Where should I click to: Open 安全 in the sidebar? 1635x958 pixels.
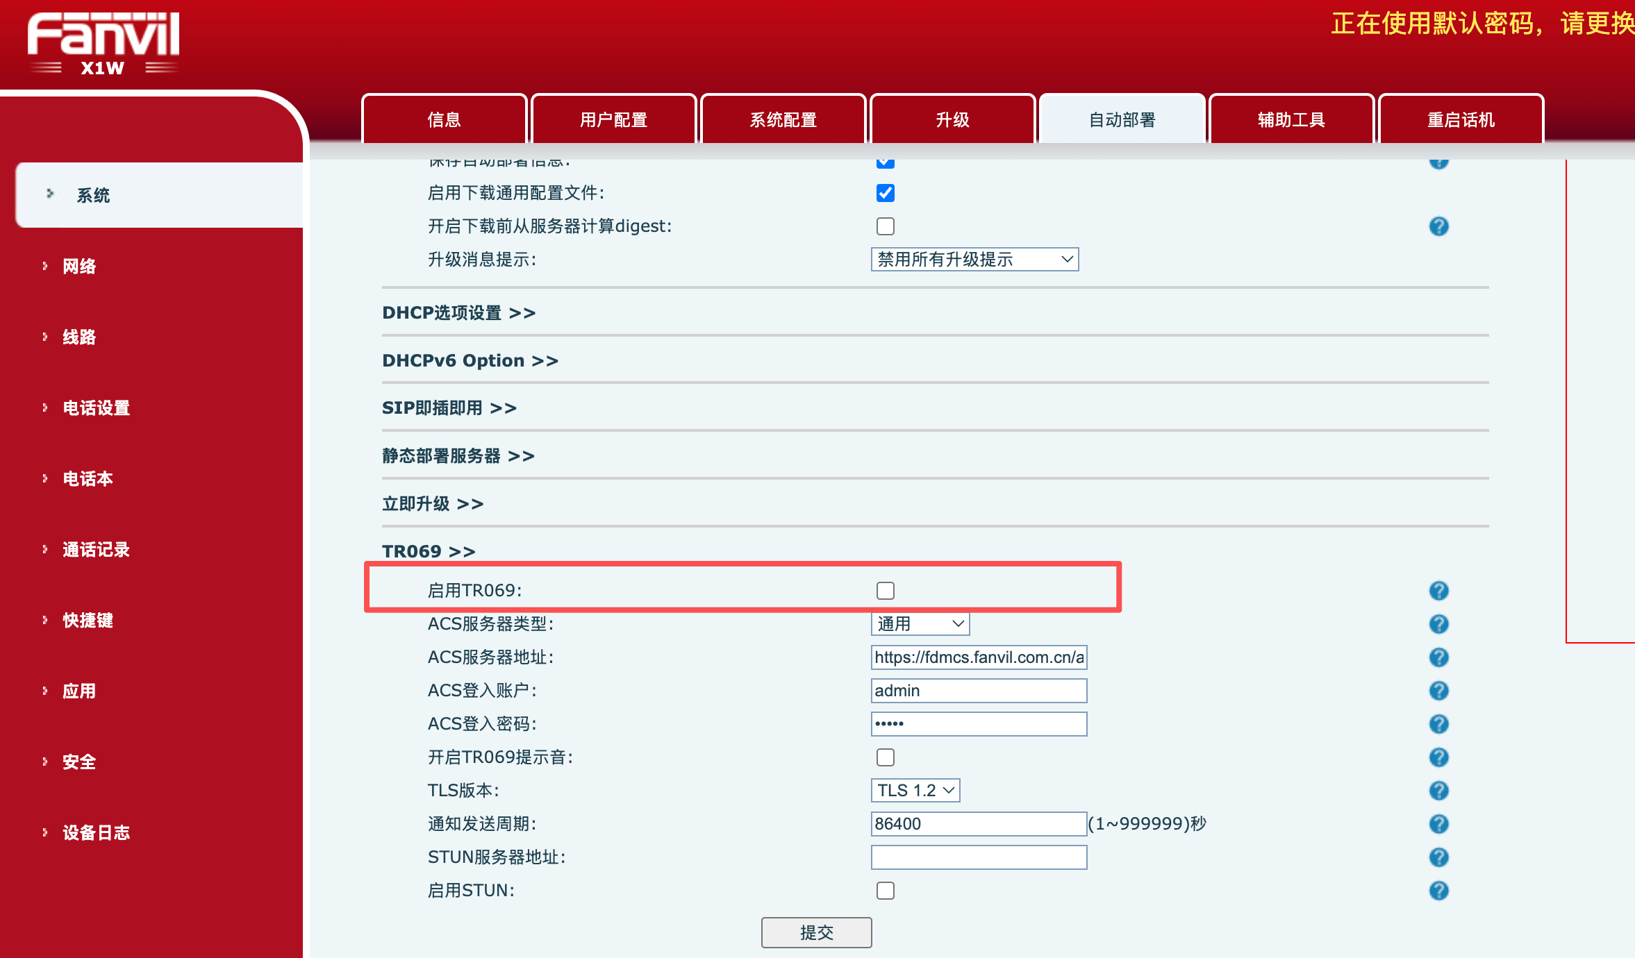click(x=79, y=762)
